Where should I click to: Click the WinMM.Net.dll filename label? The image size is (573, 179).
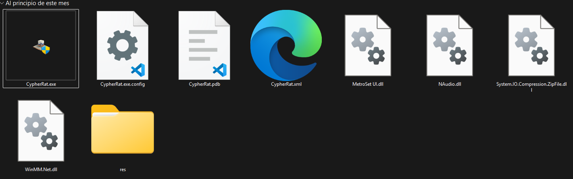point(41,170)
